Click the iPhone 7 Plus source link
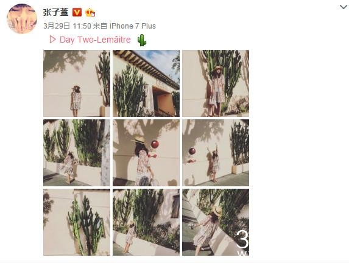Image resolution: width=349 pixels, height=263 pixels. (133, 26)
